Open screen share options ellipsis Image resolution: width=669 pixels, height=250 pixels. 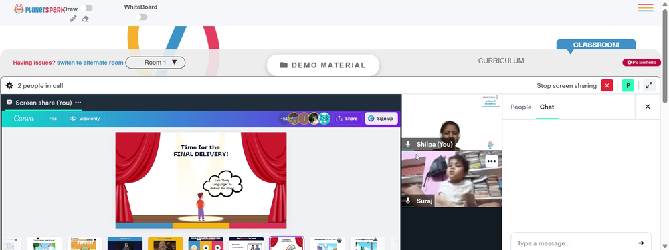(78, 103)
